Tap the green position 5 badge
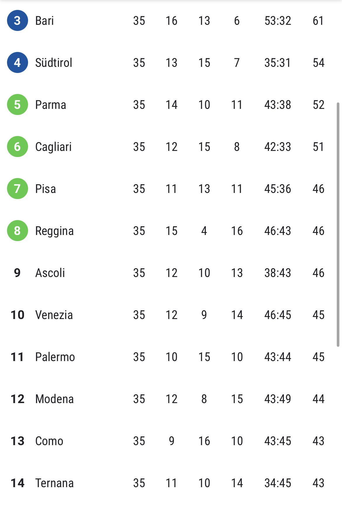 [18, 104]
